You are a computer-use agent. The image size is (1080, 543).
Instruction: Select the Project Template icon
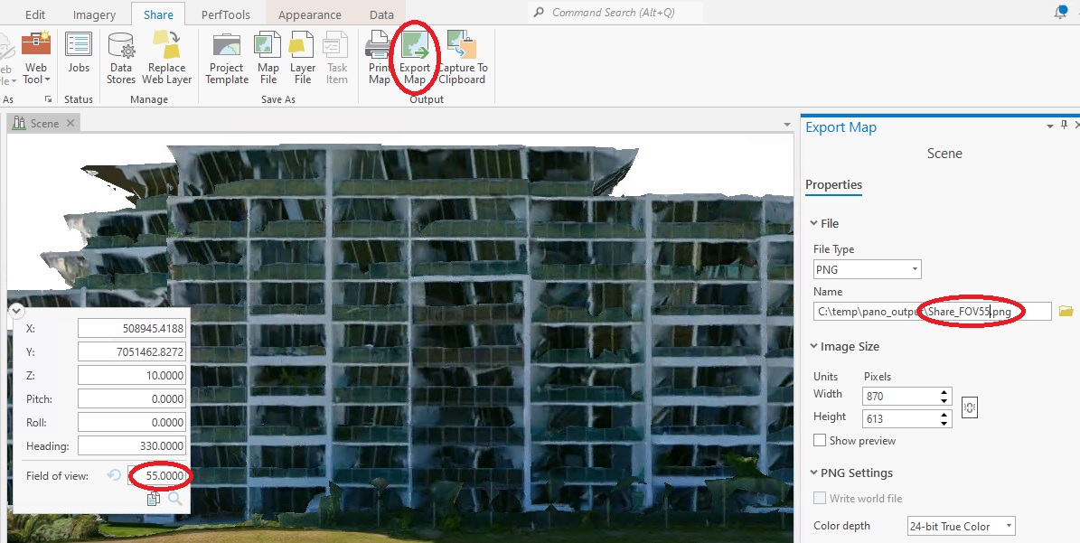click(227, 45)
